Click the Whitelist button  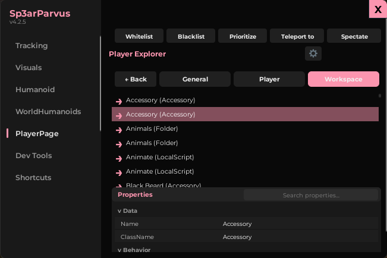coord(139,36)
